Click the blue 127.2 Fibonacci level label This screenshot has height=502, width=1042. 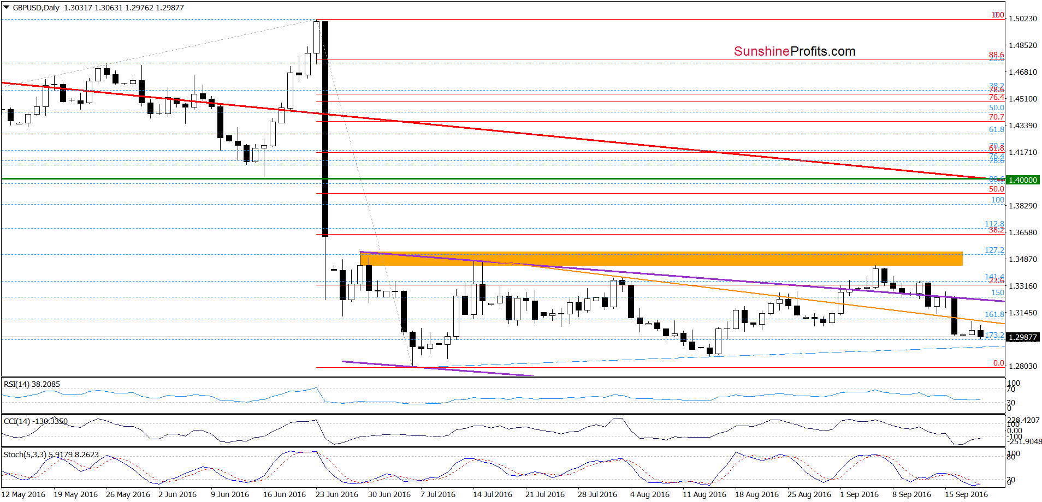pos(994,250)
